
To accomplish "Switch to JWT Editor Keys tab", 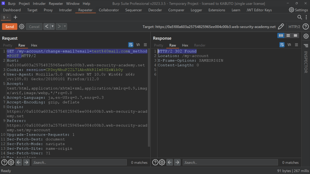I will (x=259, y=10).
